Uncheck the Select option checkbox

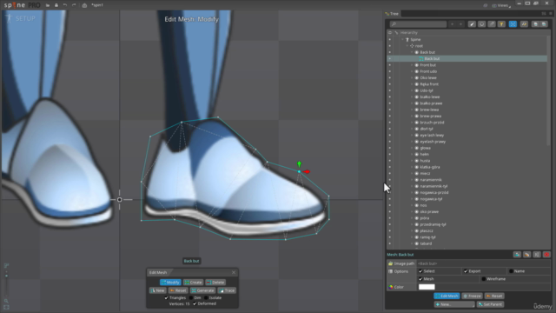click(420, 271)
